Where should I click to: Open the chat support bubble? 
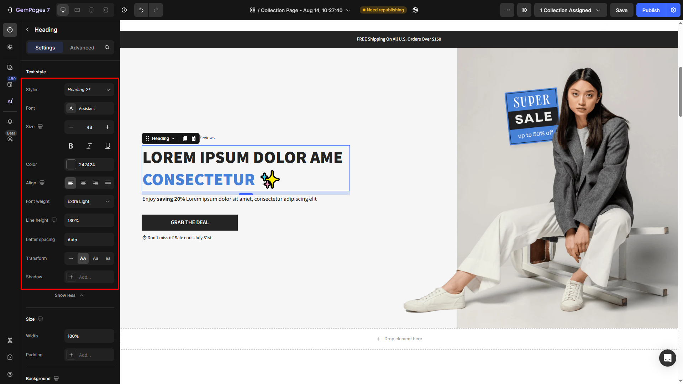[x=667, y=358]
